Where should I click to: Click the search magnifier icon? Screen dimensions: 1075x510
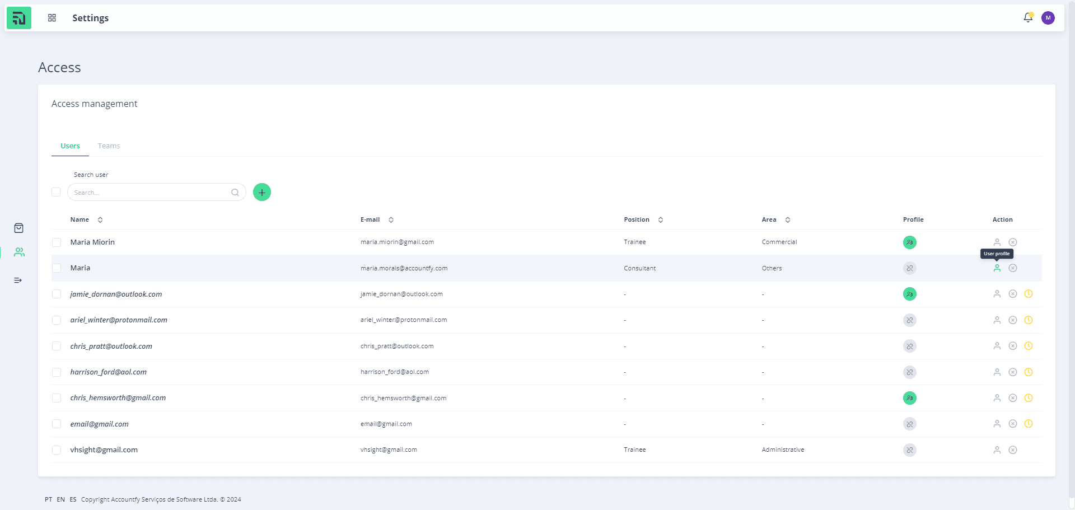pyautogui.click(x=235, y=193)
